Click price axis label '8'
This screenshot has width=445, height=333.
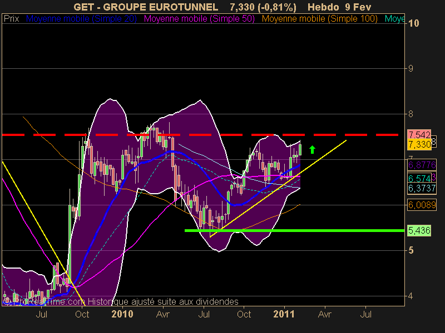click(411, 114)
